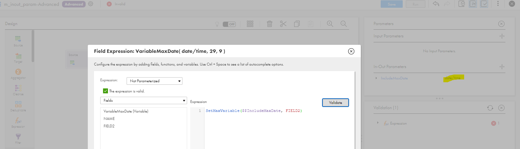Click the Validate button
The height and width of the screenshot is (149, 520).
tap(335, 103)
